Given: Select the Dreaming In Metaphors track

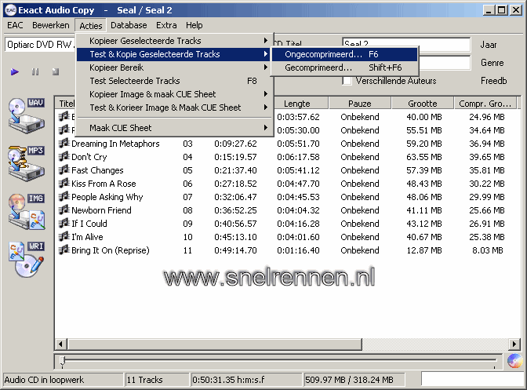Looking at the screenshot, I should pos(115,144).
